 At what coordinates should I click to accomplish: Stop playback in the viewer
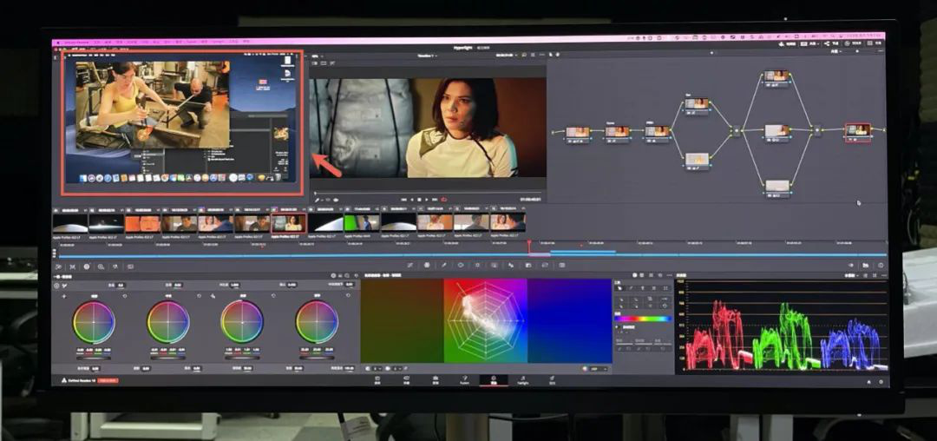click(419, 200)
